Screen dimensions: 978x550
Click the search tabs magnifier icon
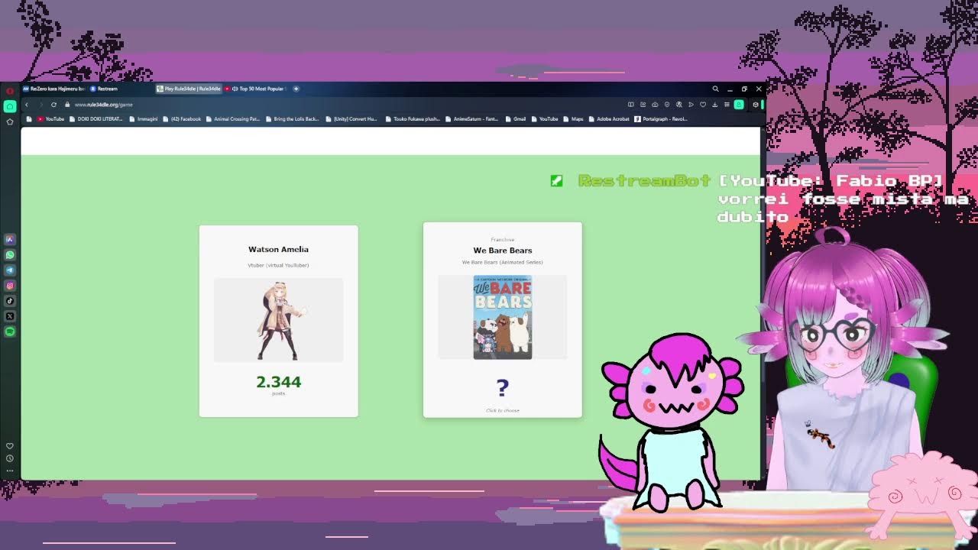[716, 89]
